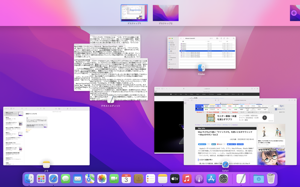This screenshot has height=187, width=300.
Task: Open the Mail app in the Dock
Action: pyautogui.click(x=78, y=179)
